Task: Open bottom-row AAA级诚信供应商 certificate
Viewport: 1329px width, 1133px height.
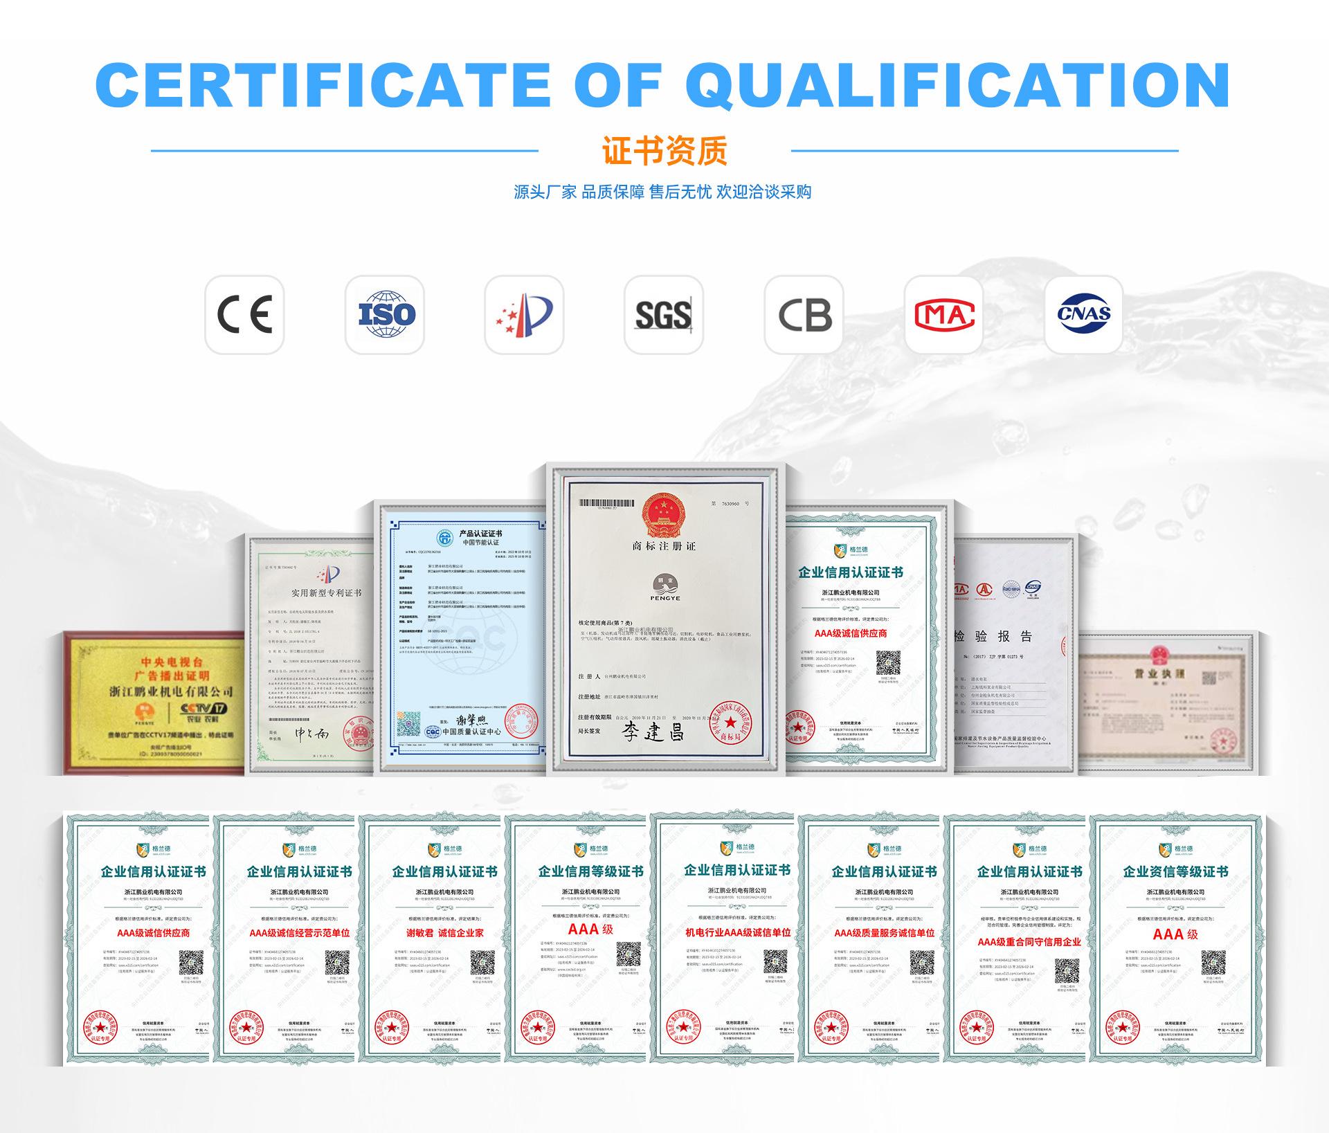Action: click(x=136, y=939)
